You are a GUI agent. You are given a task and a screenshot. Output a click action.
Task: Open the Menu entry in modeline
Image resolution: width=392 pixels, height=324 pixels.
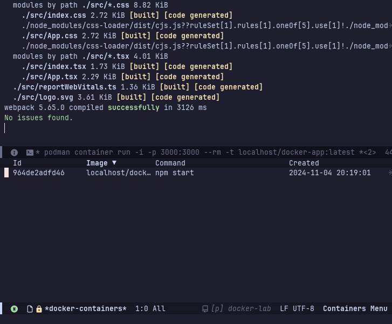[x=379, y=309]
